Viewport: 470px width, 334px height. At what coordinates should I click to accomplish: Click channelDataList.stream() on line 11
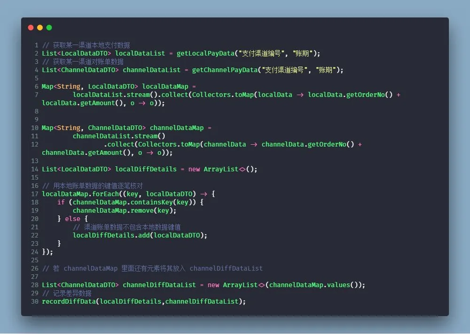(119, 136)
